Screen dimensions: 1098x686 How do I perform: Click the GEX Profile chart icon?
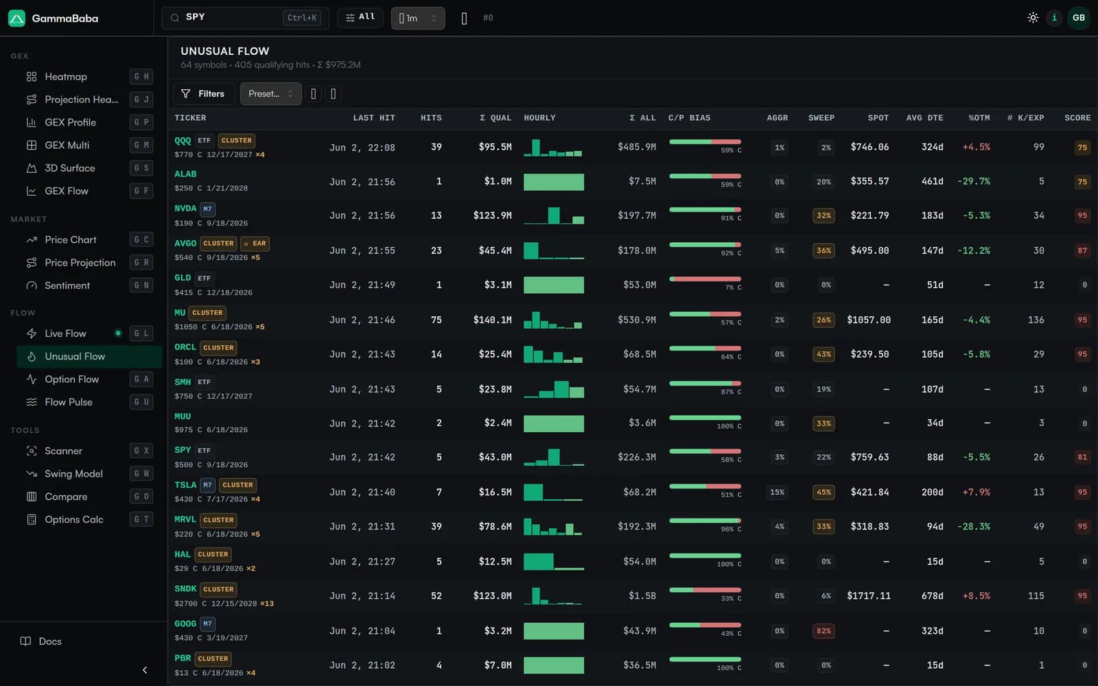coord(32,122)
